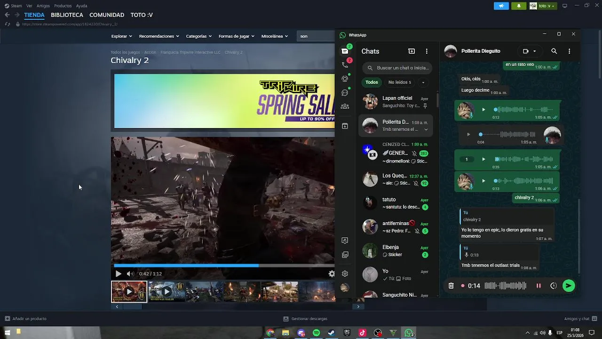Viewport: 602px width, 339px height.
Task: Pause the voice message recording
Action: 539,286
